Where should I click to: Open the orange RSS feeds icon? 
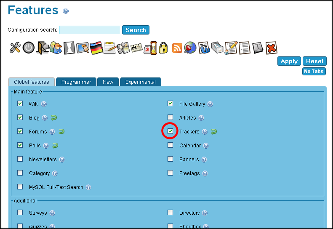click(x=177, y=48)
